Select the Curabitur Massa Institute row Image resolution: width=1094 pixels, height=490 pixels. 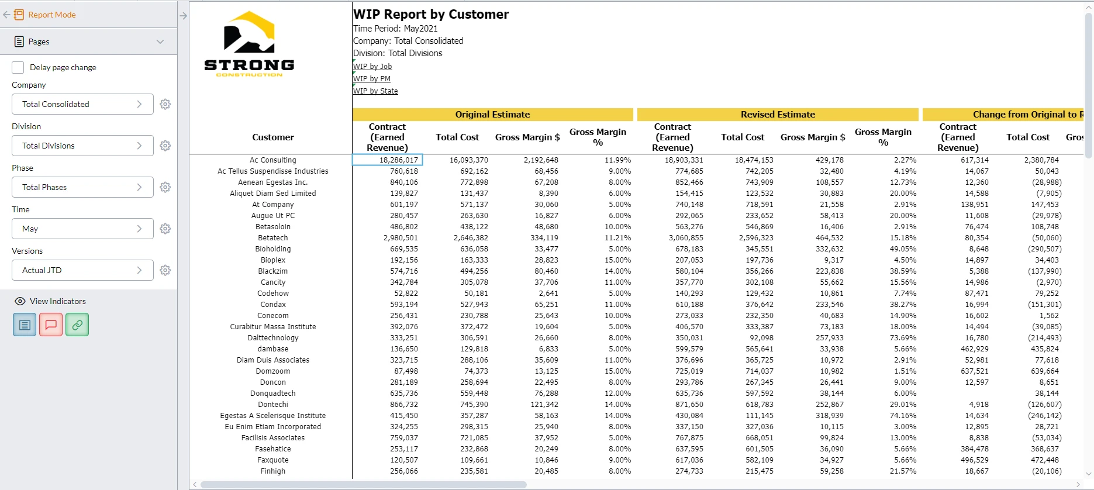(x=273, y=327)
